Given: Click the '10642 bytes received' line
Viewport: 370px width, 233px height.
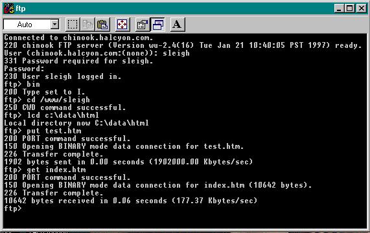Looking at the screenshot, I should tap(130, 201).
